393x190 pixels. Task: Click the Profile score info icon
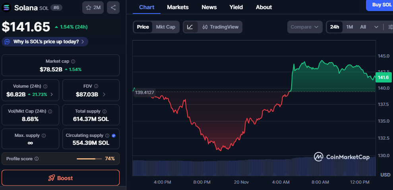(x=37, y=159)
